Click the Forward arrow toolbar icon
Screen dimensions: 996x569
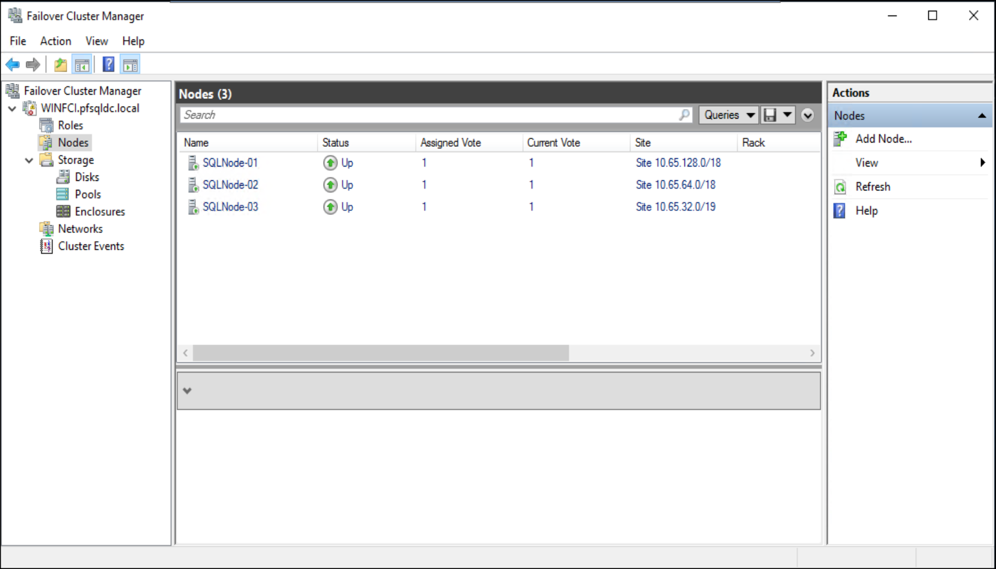click(x=33, y=65)
